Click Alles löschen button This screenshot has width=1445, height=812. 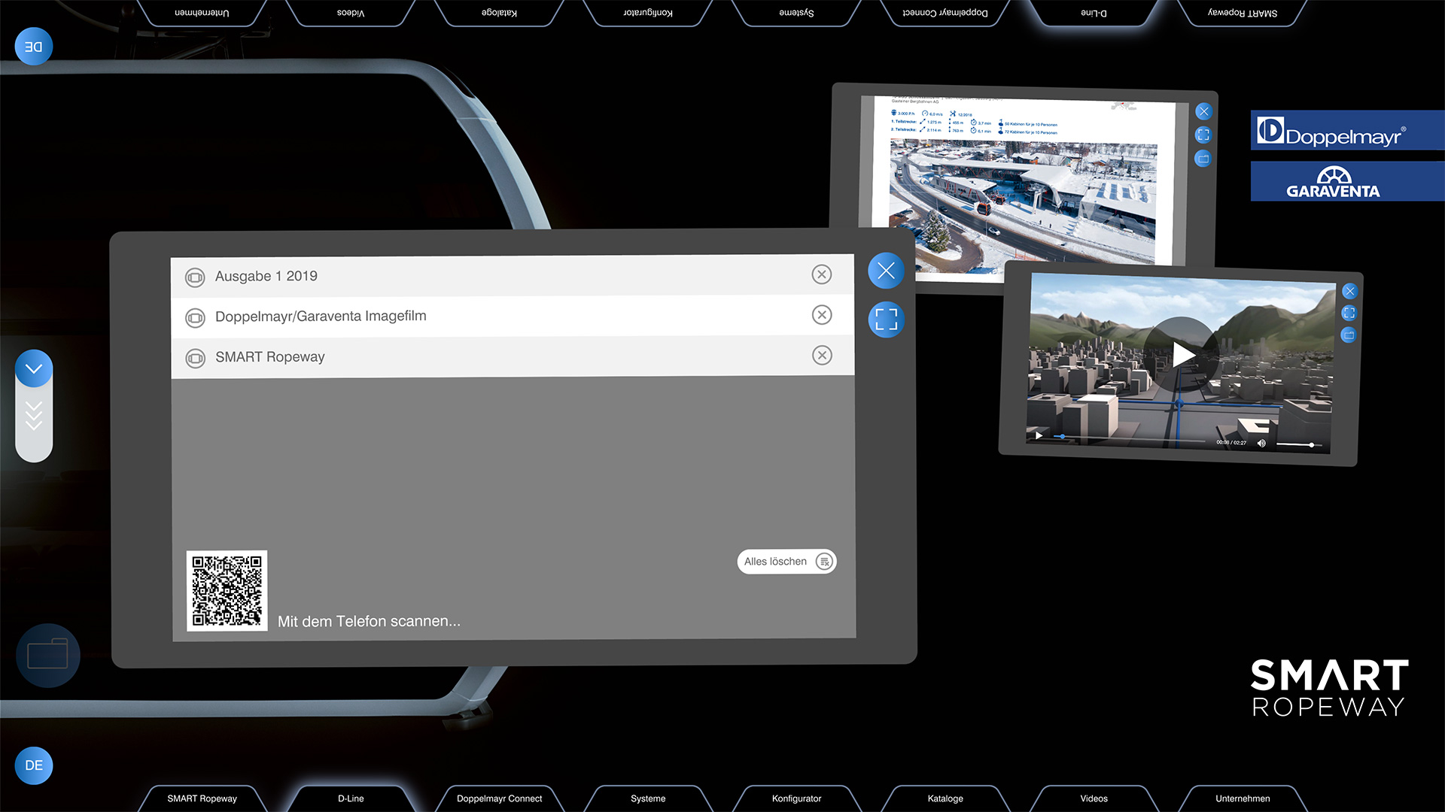click(x=786, y=562)
